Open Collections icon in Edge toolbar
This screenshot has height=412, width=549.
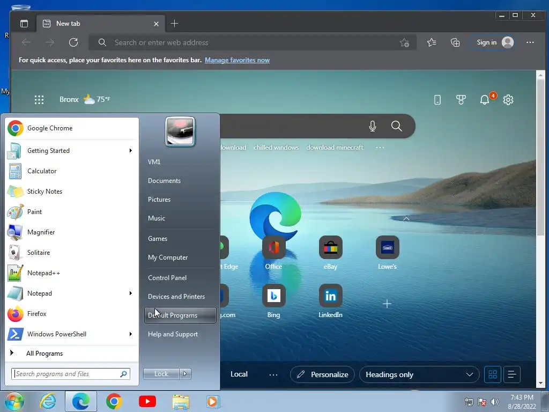tap(455, 42)
